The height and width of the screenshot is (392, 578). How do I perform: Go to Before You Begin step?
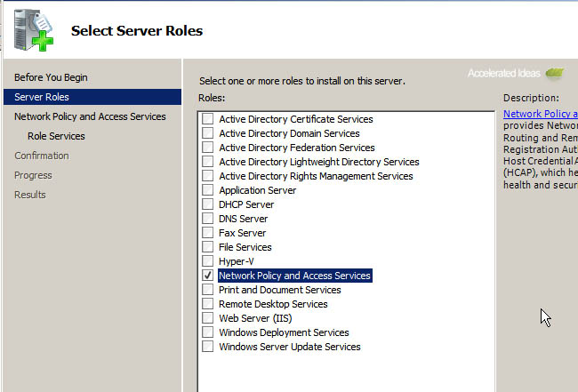coord(51,77)
